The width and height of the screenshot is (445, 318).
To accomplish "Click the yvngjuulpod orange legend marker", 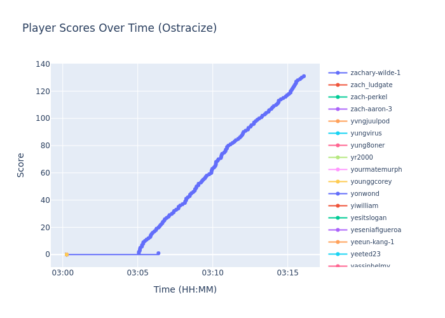I will tap(338, 121).
